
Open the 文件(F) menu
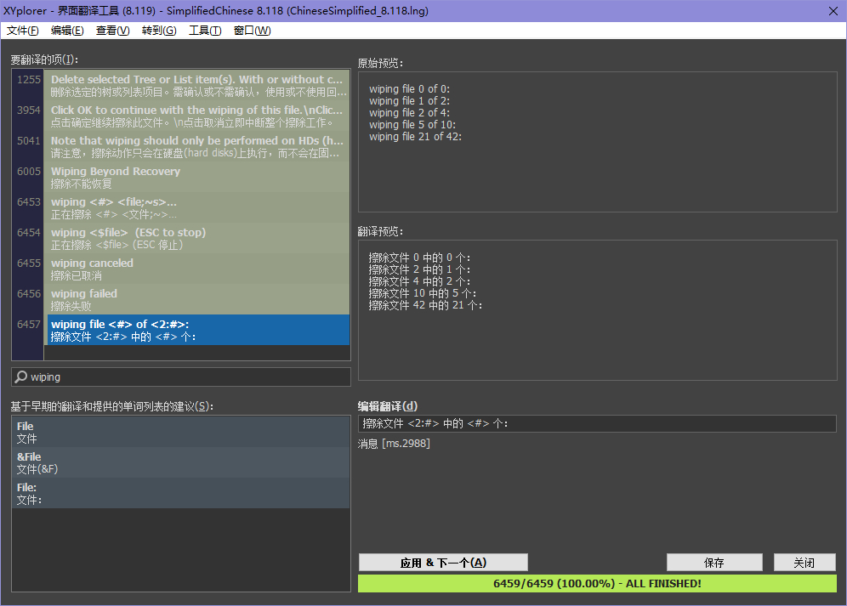(x=23, y=31)
